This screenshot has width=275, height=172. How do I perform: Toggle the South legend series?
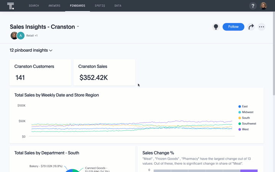(244, 118)
